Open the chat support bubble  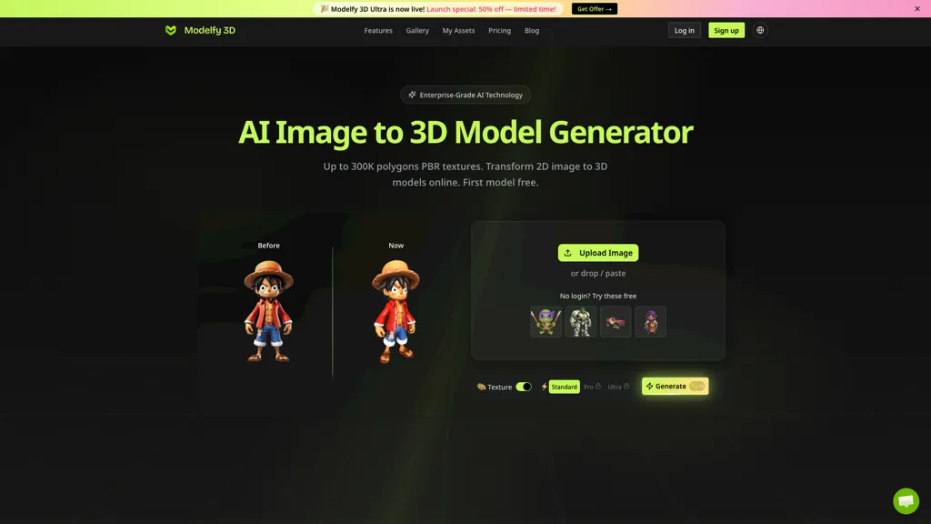(906, 500)
